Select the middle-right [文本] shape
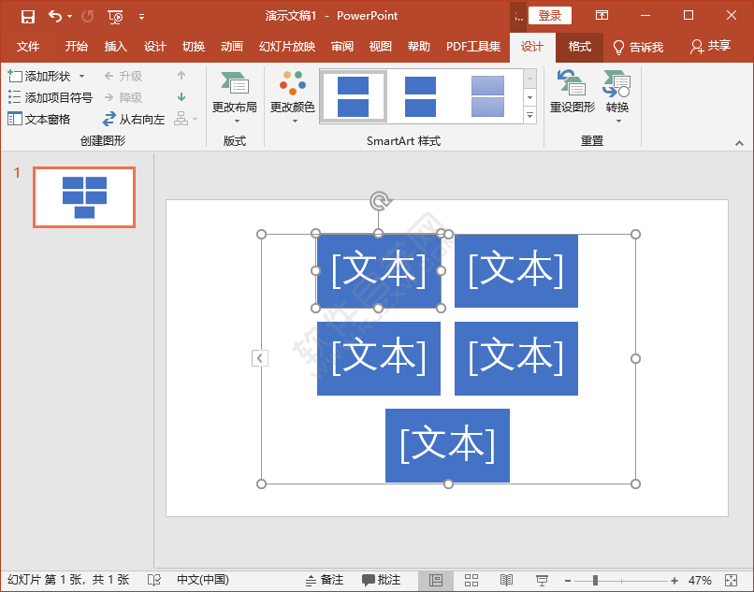Viewport: 754px width, 592px height. click(x=516, y=358)
